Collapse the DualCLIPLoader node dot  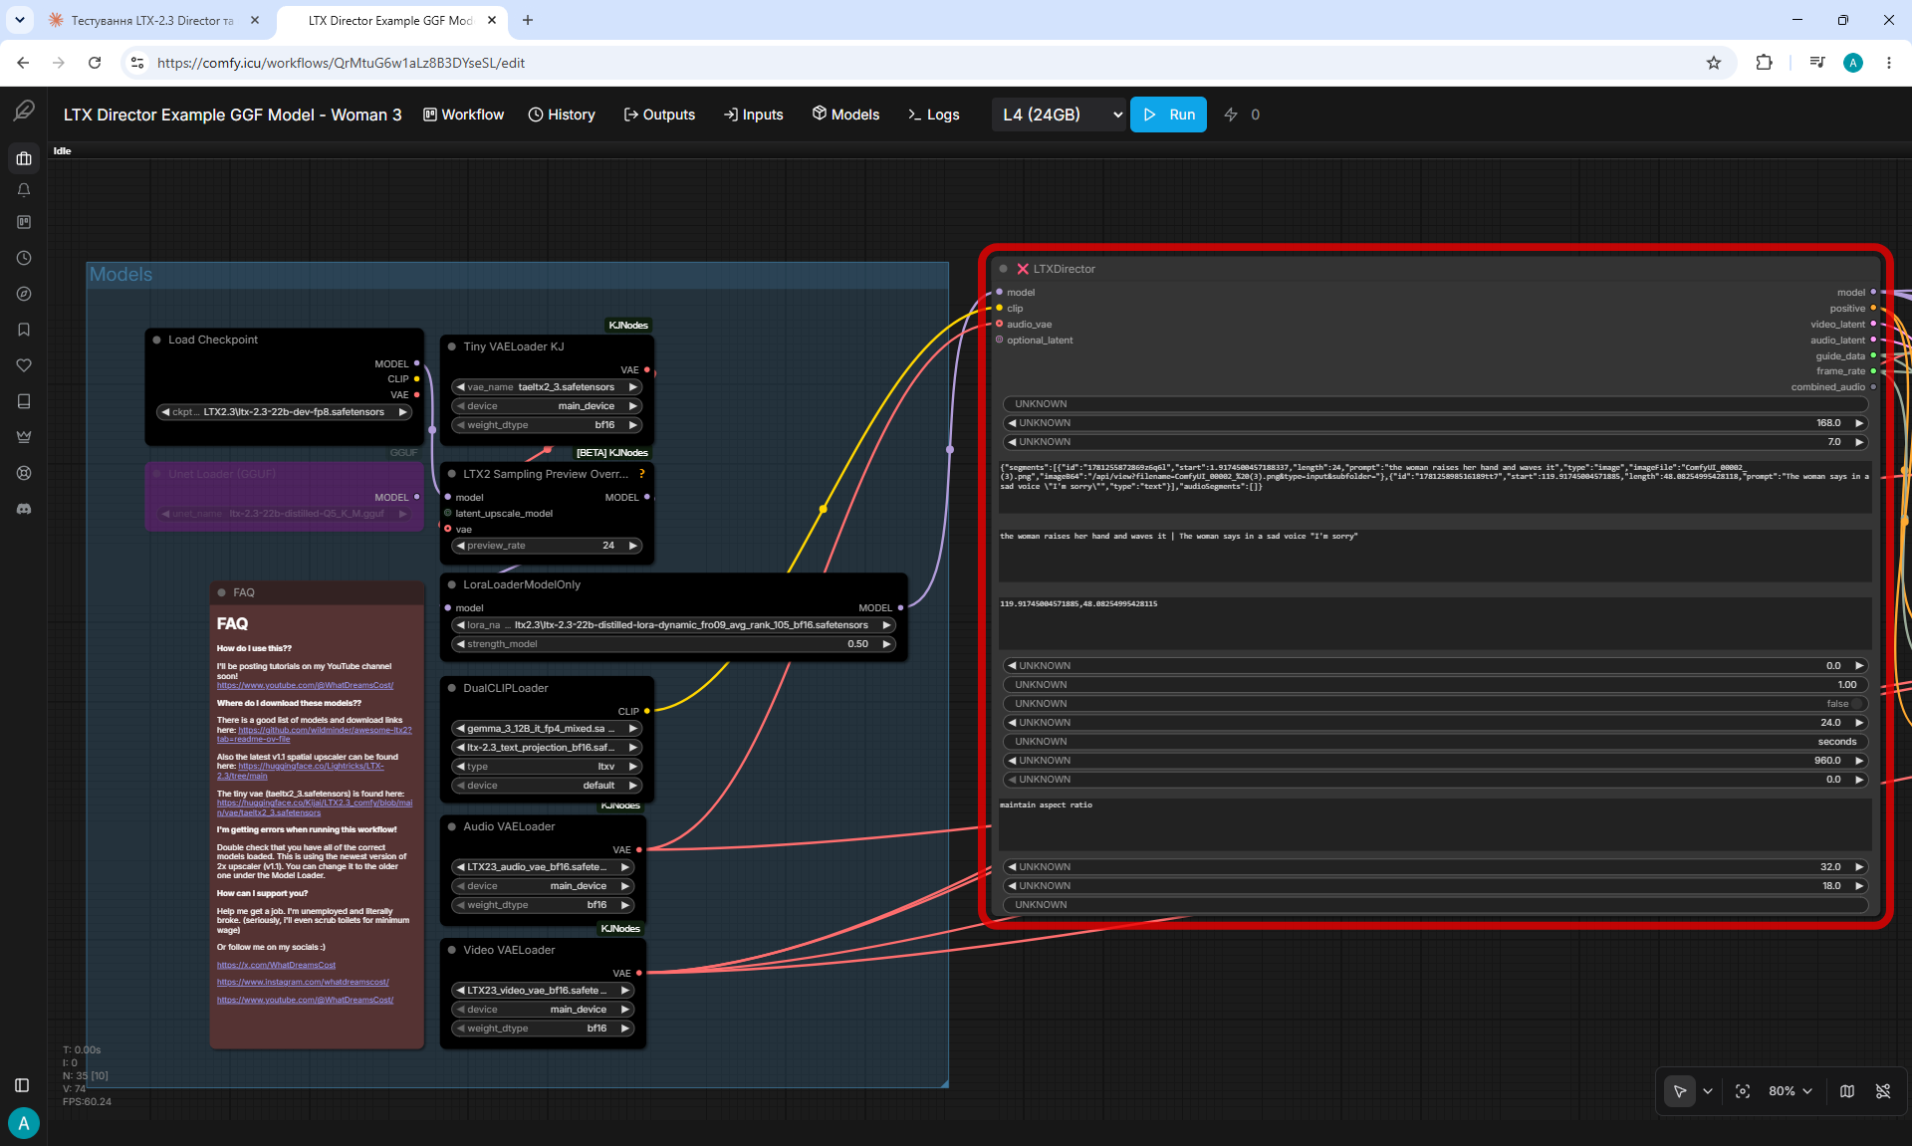pos(452,688)
